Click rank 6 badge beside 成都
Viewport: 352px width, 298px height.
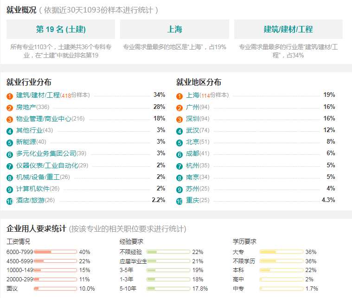(x=179, y=155)
